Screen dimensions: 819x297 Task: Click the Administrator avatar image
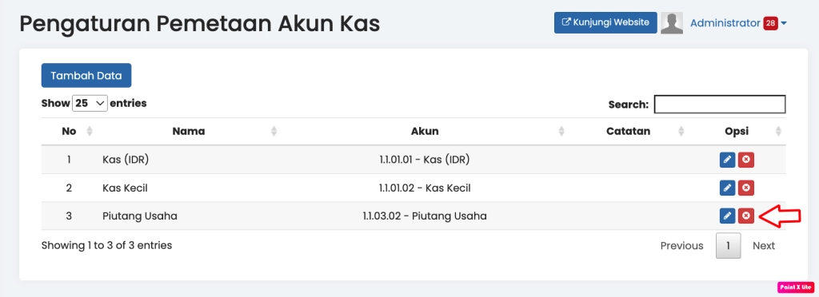(672, 23)
